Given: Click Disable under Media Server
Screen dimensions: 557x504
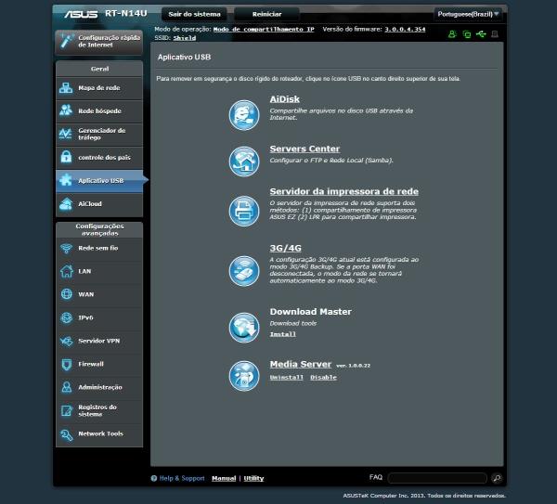Looking at the screenshot, I should [323, 378].
